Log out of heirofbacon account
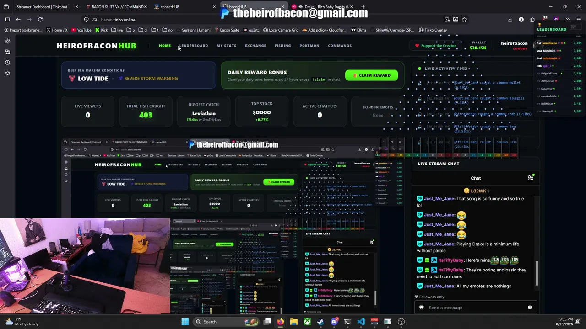 (520, 48)
